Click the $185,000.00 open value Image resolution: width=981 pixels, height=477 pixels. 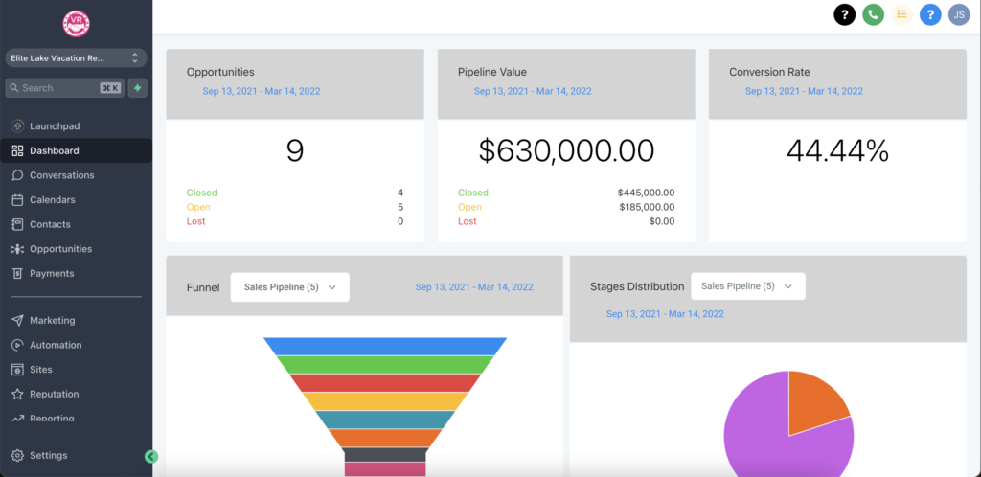(647, 207)
